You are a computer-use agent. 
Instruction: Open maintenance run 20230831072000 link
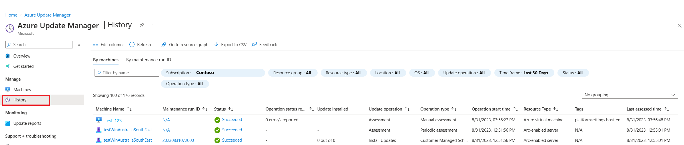click(178, 140)
